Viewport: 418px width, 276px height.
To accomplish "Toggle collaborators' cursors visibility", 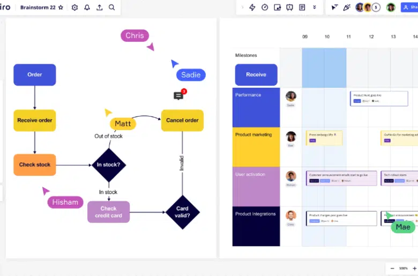I will [x=334, y=7].
